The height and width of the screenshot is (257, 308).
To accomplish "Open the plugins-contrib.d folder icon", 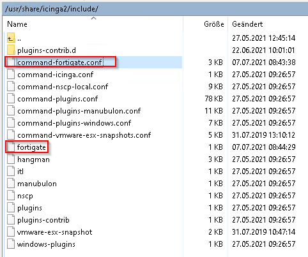I will coord(11,50).
